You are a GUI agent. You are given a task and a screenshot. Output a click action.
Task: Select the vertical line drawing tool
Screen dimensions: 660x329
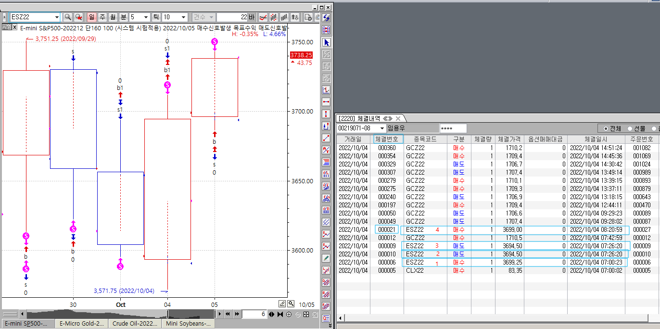tap(327, 114)
